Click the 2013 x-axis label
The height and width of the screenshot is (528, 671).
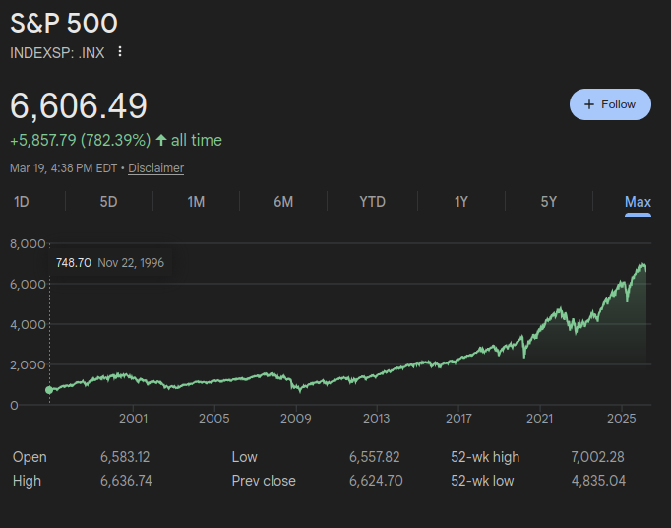[377, 419]
